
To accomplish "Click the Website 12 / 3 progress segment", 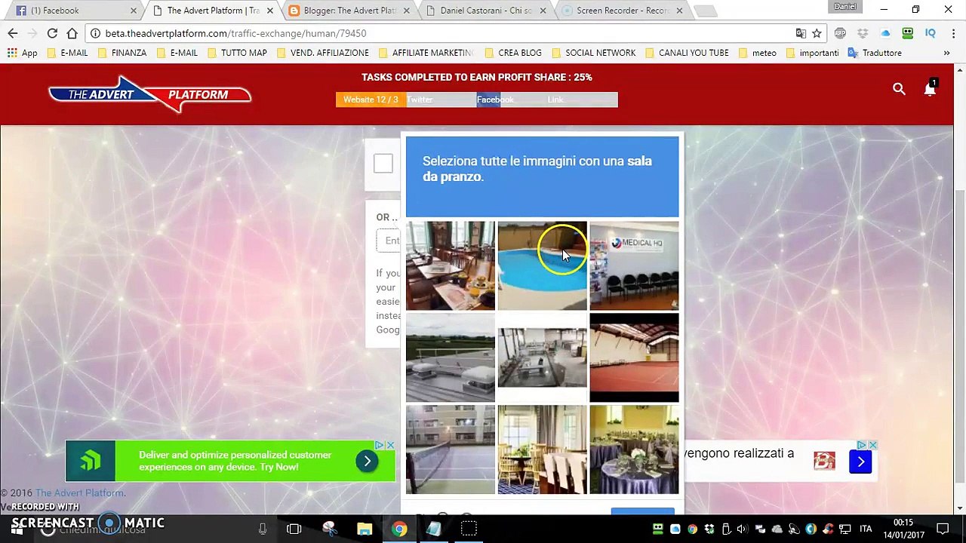I will click(x=371, y=100).
